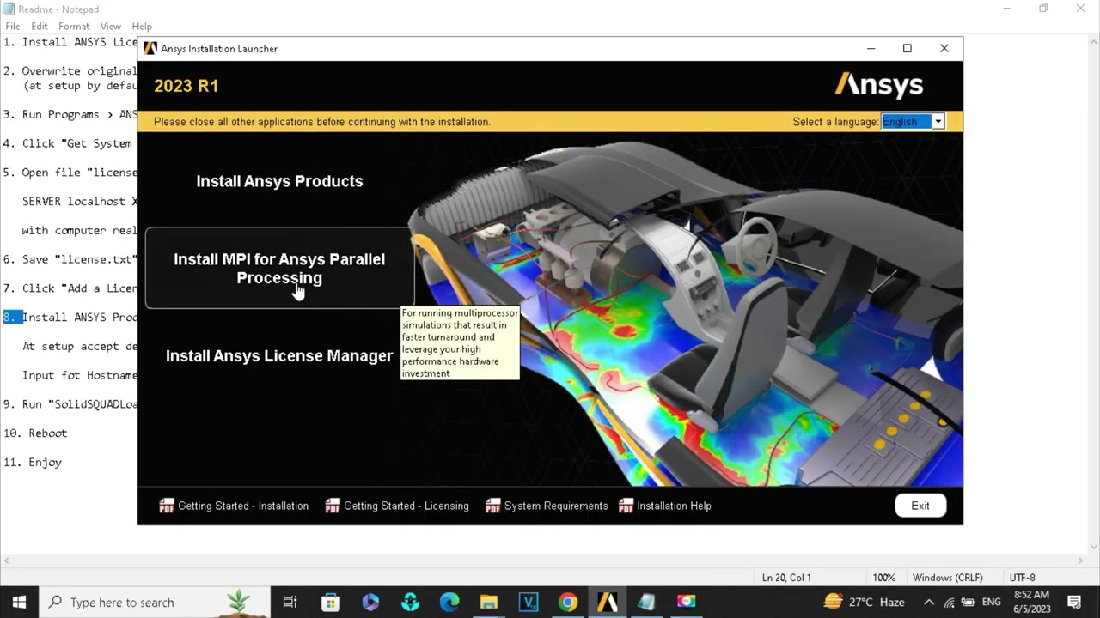1100x618 pixels.
Task: Click Install Ansys Products
Action: tap(279, 181)
